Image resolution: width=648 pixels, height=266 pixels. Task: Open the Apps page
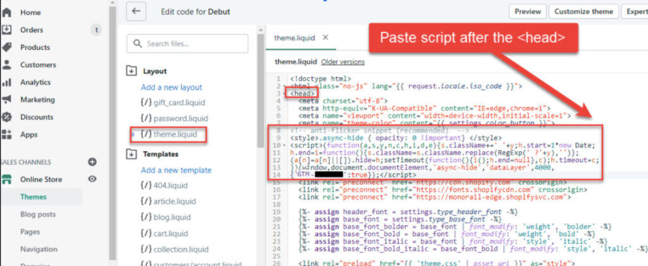[x=29, y=134]
